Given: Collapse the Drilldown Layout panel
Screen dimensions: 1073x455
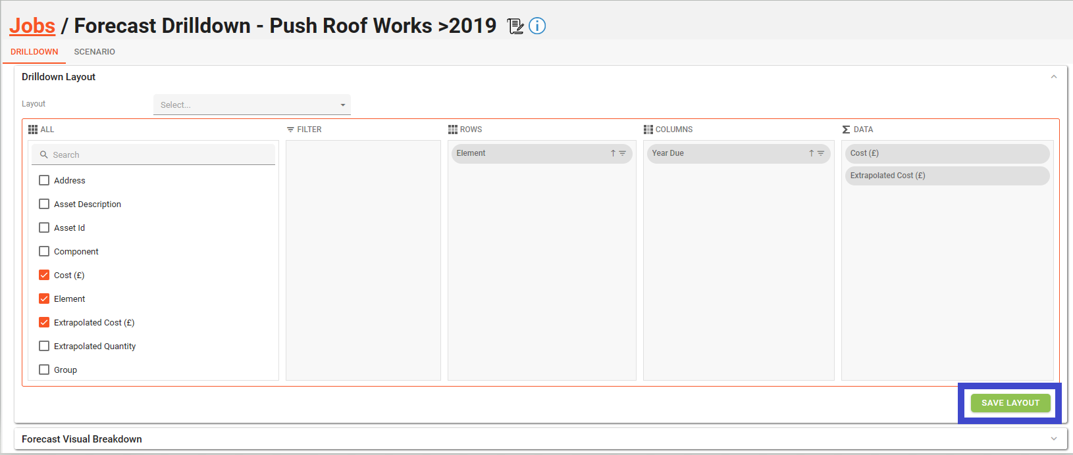Looking at the screenshot, I should click(x=1053, y=77).
